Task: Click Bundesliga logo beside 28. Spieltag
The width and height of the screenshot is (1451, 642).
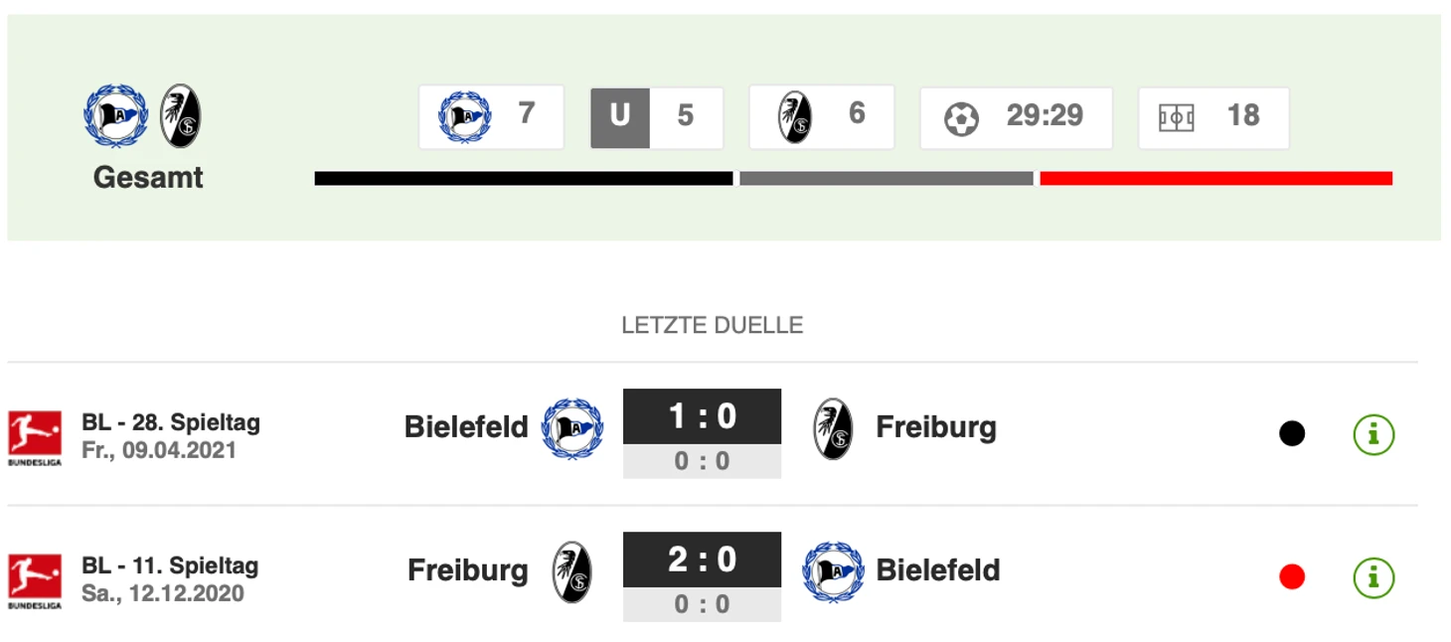Action: [x=35, y=438]
